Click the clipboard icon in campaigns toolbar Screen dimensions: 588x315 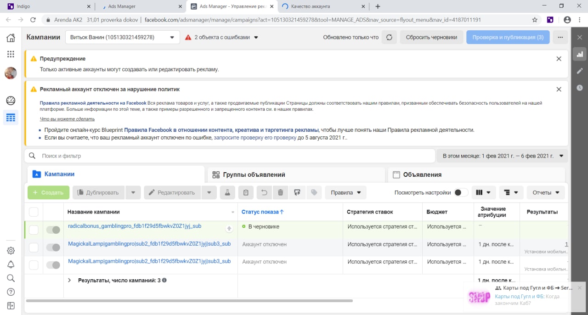point(246,192)
